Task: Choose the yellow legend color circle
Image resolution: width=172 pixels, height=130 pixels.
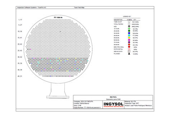Action: (x=129, y=38)
